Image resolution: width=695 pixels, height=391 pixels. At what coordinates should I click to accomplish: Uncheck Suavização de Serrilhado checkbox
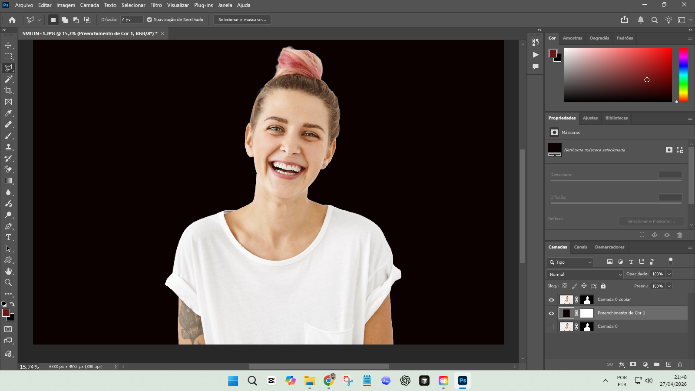(149, 20)
